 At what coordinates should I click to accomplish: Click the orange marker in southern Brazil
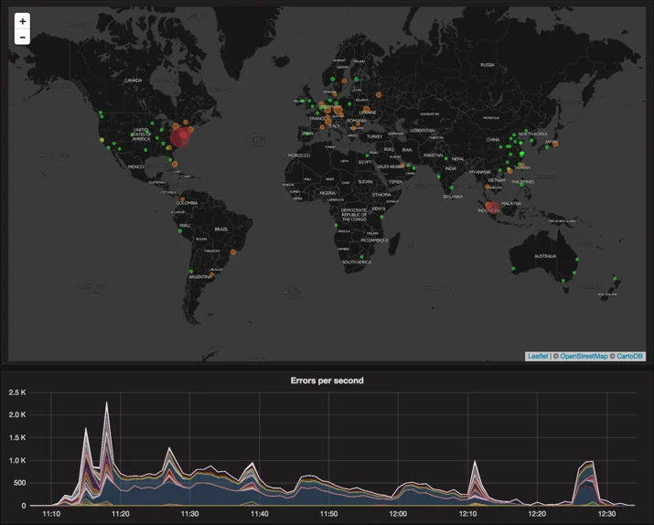(x=232, y=252)
